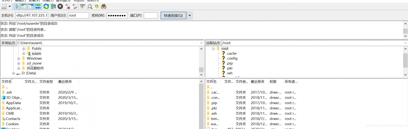The width and height of the screenshot is (408, 129).
Task: Click the log line about "/root/susente"
Action: pos(29,24)
